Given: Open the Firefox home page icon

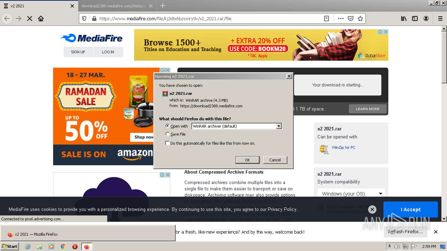Looking at the screenshot, I should coord(41,18).
